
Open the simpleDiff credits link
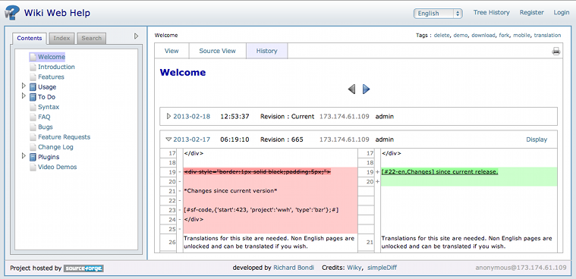click(382, 268)
